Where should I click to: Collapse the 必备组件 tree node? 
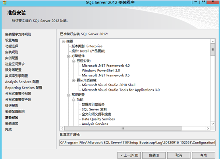pyautogui.click(x=68, y=56)
